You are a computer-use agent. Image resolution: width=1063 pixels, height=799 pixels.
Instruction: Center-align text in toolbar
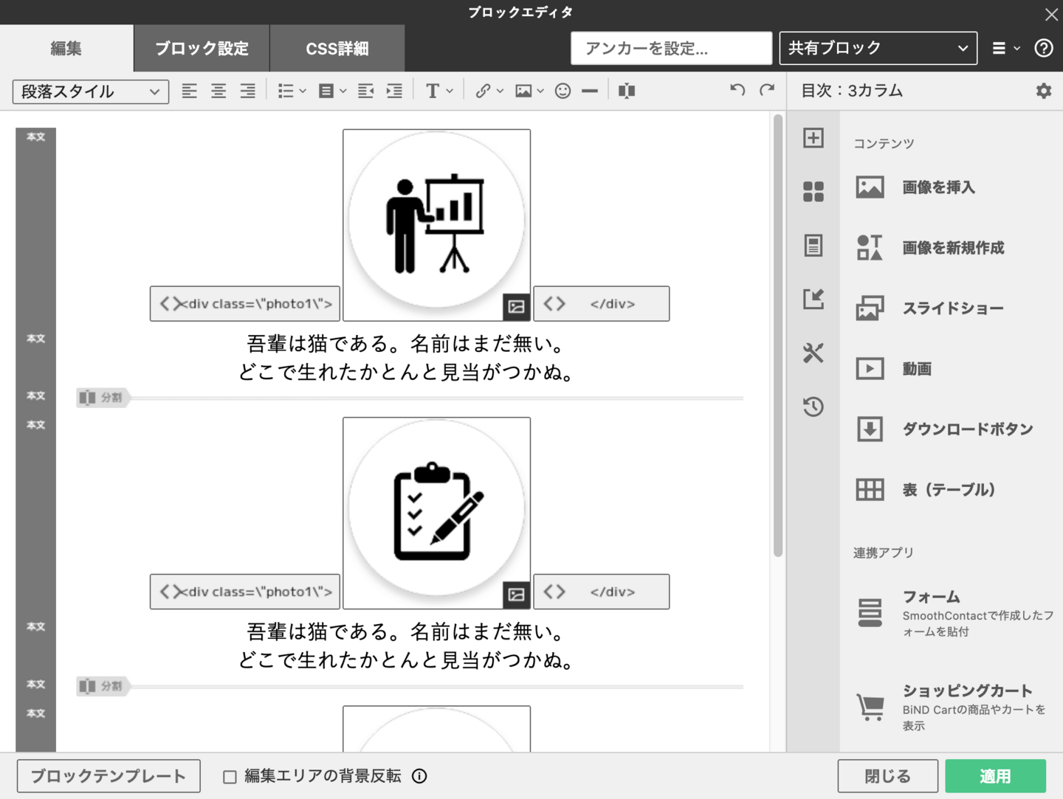coord(219,91)
